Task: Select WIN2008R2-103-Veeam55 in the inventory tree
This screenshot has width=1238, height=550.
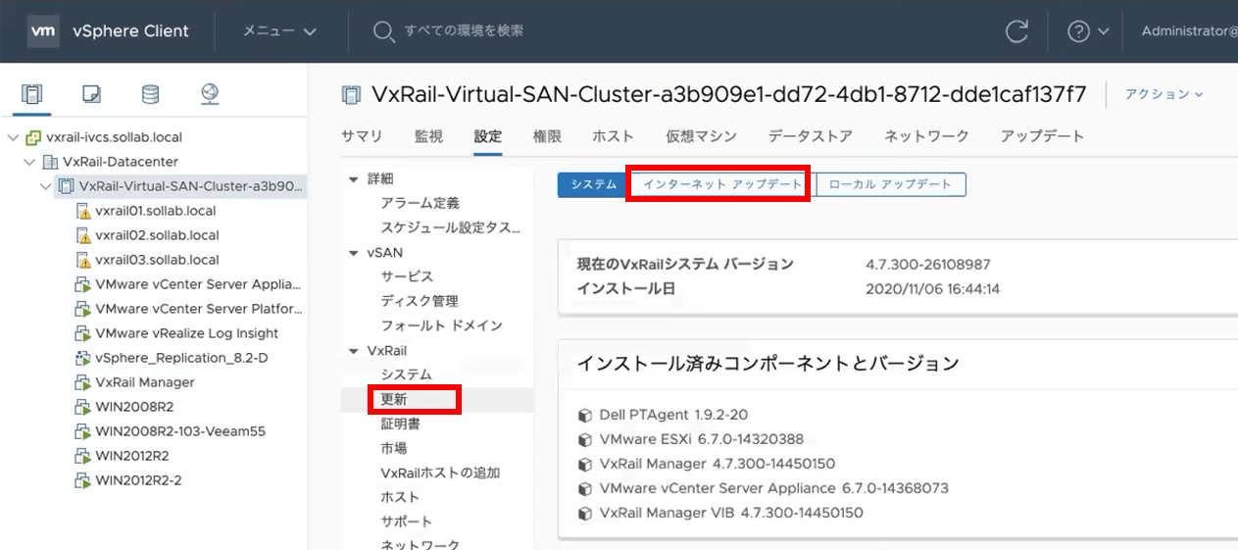Action: click(180, 431)
